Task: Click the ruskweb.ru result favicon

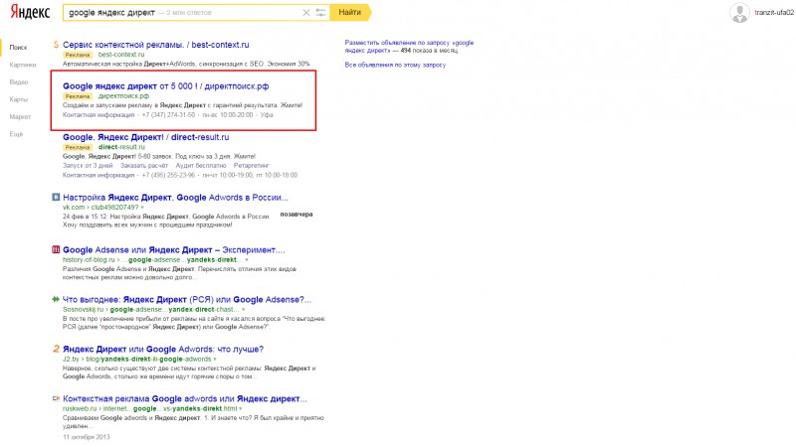Action: 56,398
